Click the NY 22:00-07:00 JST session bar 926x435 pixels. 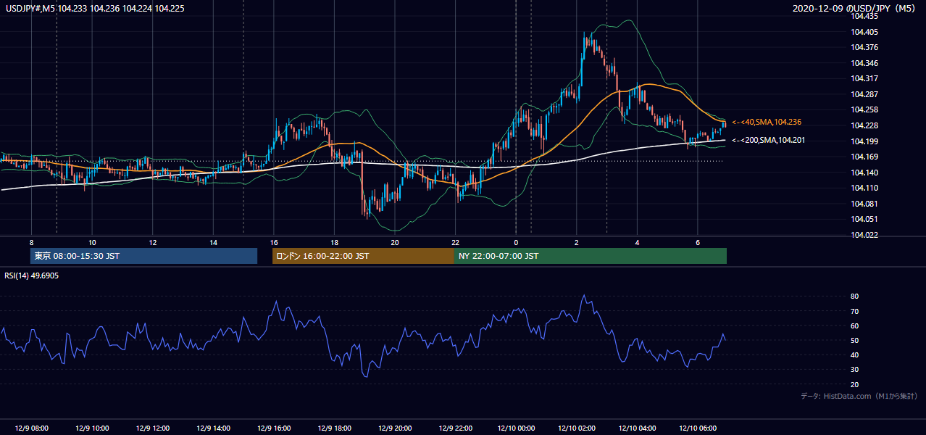tap(591, 256)
